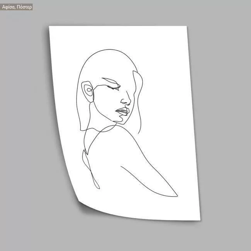Click the word "Αφίσα" in the label

pyautogui.click(x=9, y=7)
